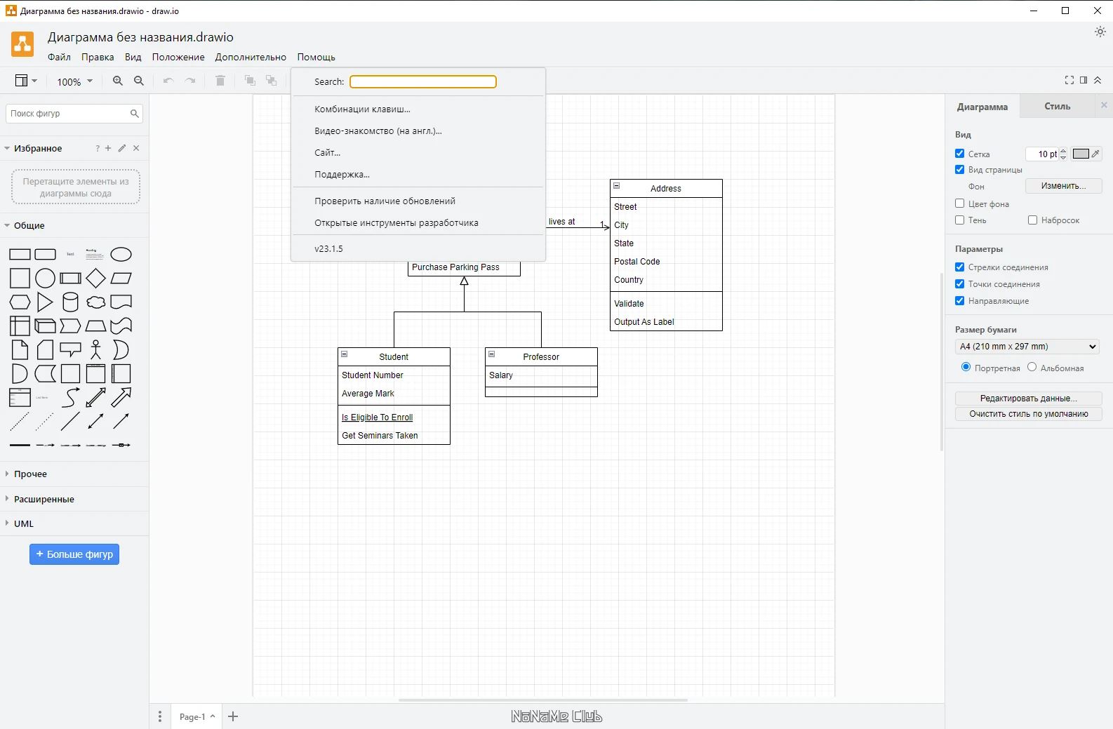Click the Zoom Out magnifier icon
The width and height of the screenshot is (1113, 729).
click(139, 81)
